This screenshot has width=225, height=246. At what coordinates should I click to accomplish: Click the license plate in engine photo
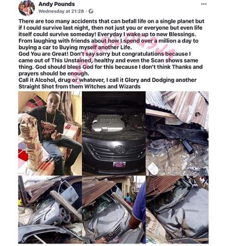[119, 165]
